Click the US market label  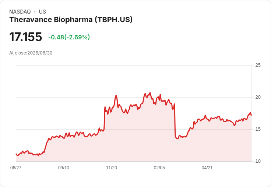click(42, 12)
